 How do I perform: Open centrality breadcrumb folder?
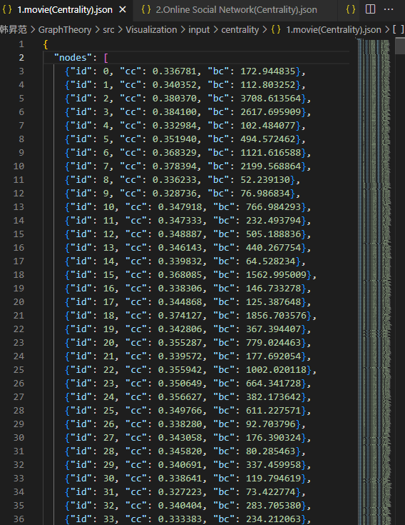point(240,30)
